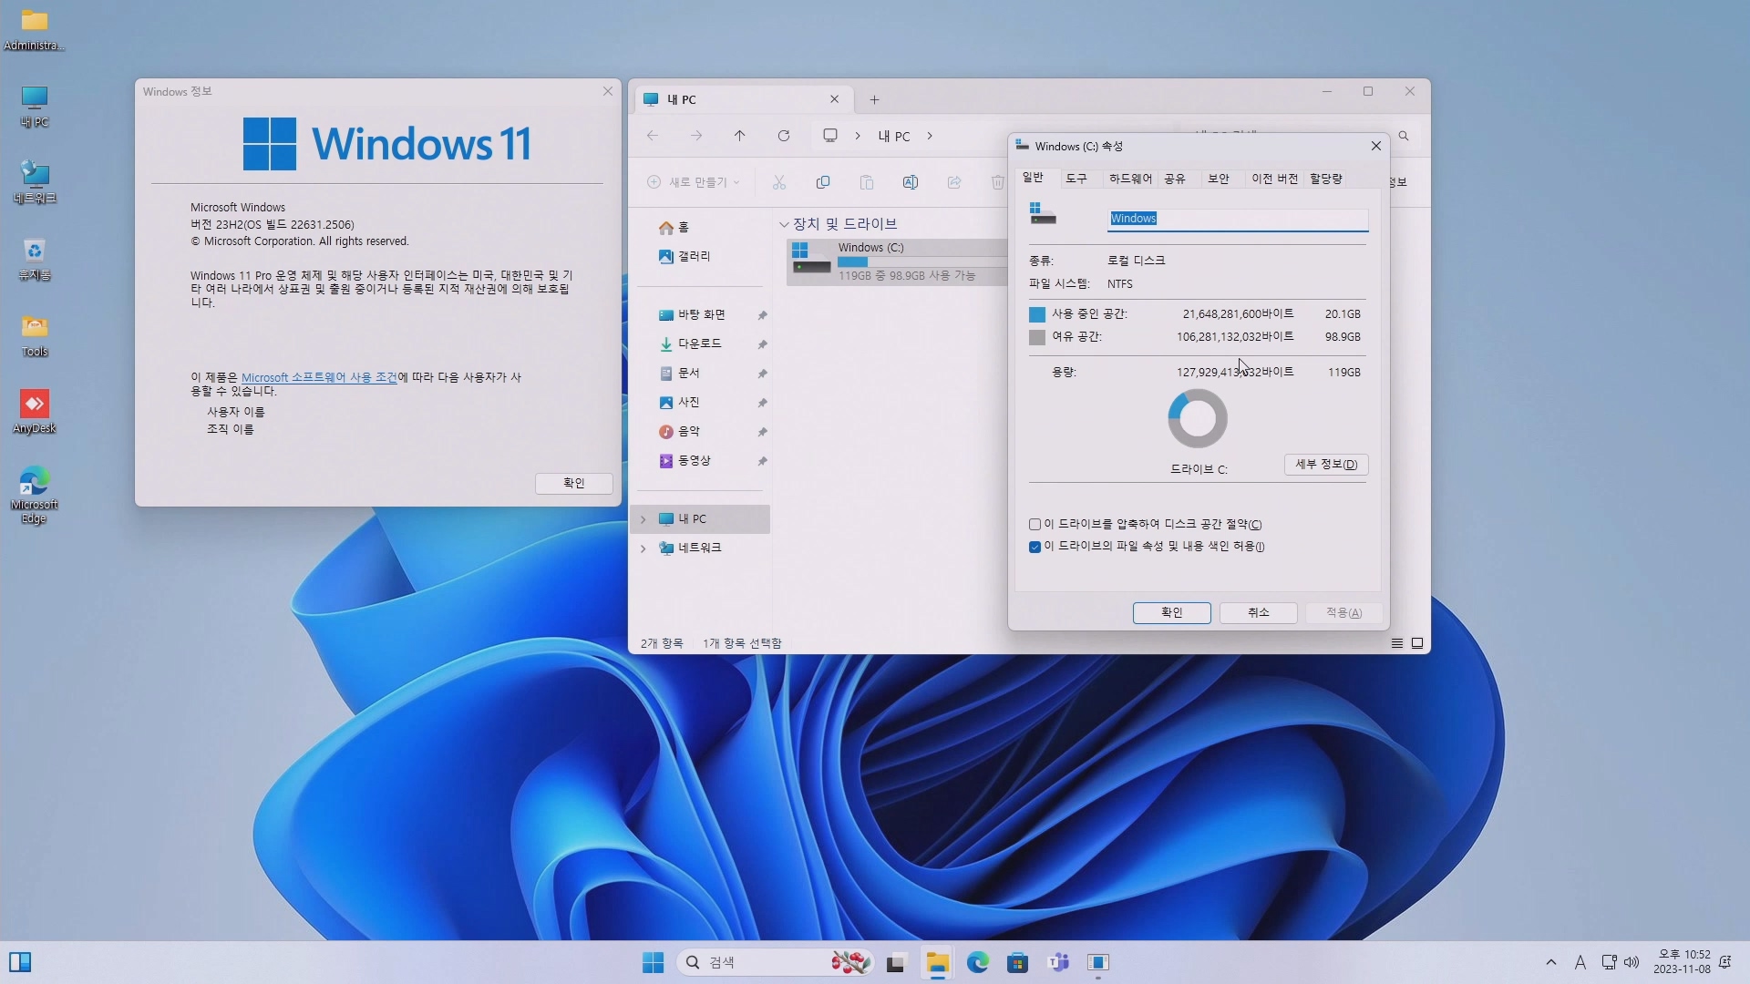This screenshot has height=984, width=1750.
Task: Go up one folder level
Action: click(739, 136)
